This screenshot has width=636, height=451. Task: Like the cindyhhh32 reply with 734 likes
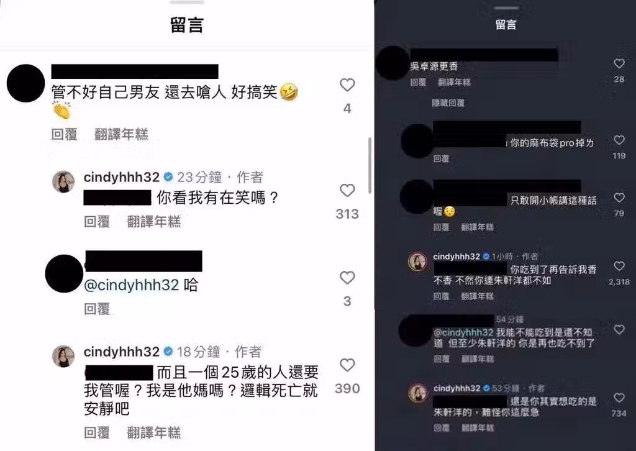(x=619, y=398)
